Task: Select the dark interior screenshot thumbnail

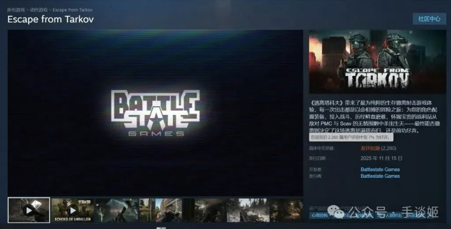Action: click(x=203, y=210)
